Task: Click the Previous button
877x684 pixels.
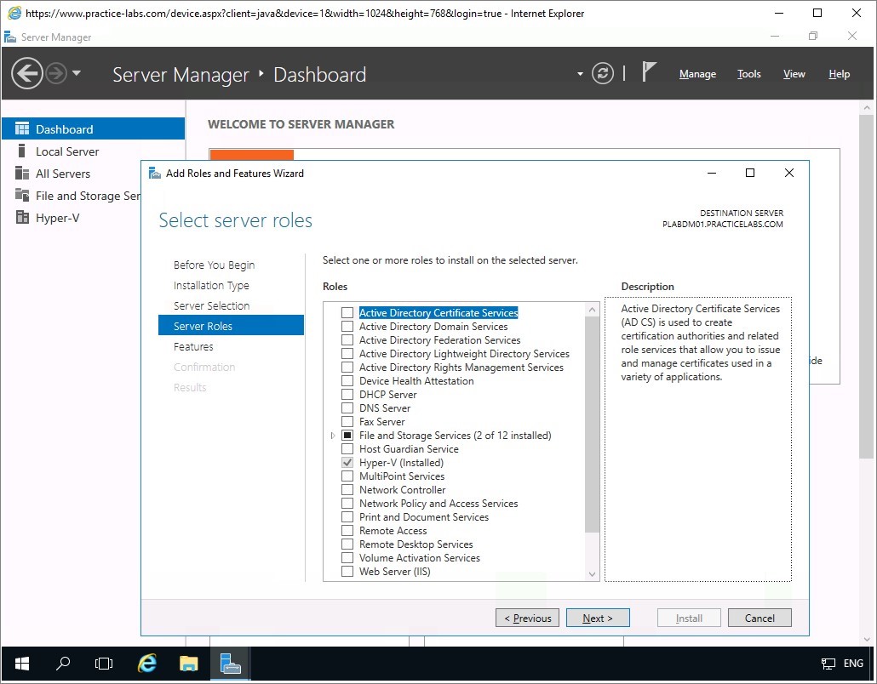Action: click(x=527, y=618)
